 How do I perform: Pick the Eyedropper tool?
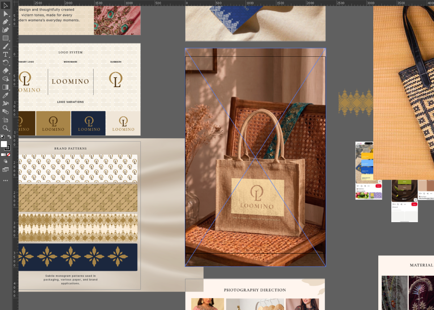pyautogui.click(x=5, y=95)
